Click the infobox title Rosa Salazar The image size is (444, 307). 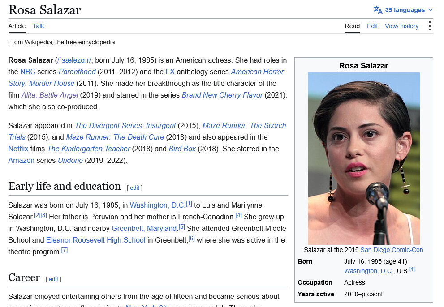click(364, 66)
